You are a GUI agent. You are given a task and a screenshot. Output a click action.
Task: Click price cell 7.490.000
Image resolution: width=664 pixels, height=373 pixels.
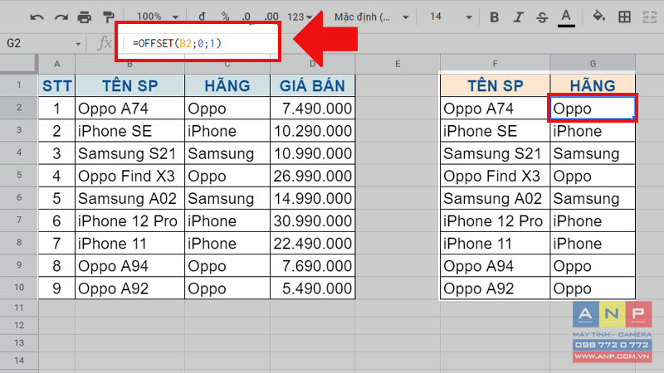pyautogui.click(x=313, y=109)
